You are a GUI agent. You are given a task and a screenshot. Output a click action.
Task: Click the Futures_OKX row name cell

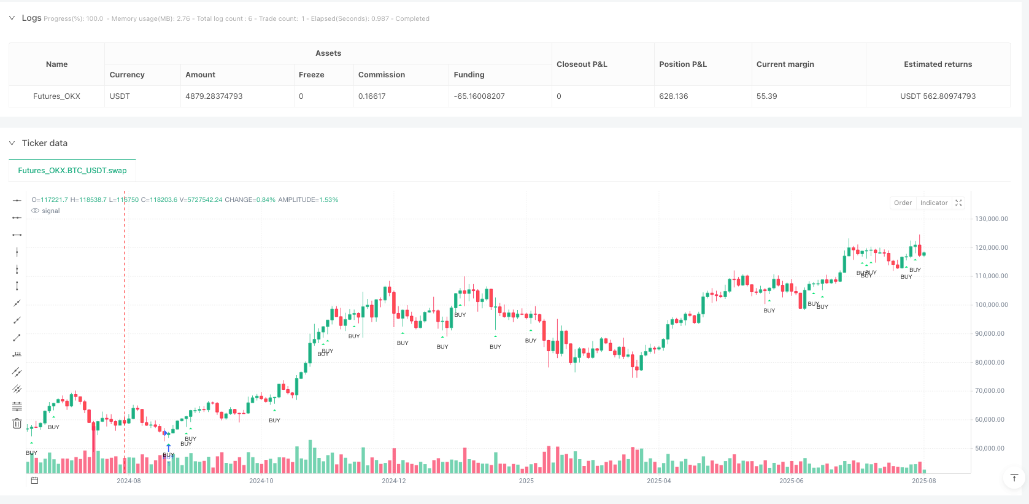(x=56, y=96)
